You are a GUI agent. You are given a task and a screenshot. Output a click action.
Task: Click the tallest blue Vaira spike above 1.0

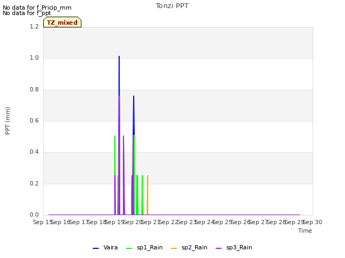coord(119,76)
